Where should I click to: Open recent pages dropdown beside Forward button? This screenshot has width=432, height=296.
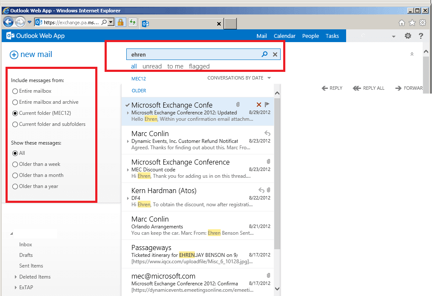pyautogui.click(x=29, y=22)
